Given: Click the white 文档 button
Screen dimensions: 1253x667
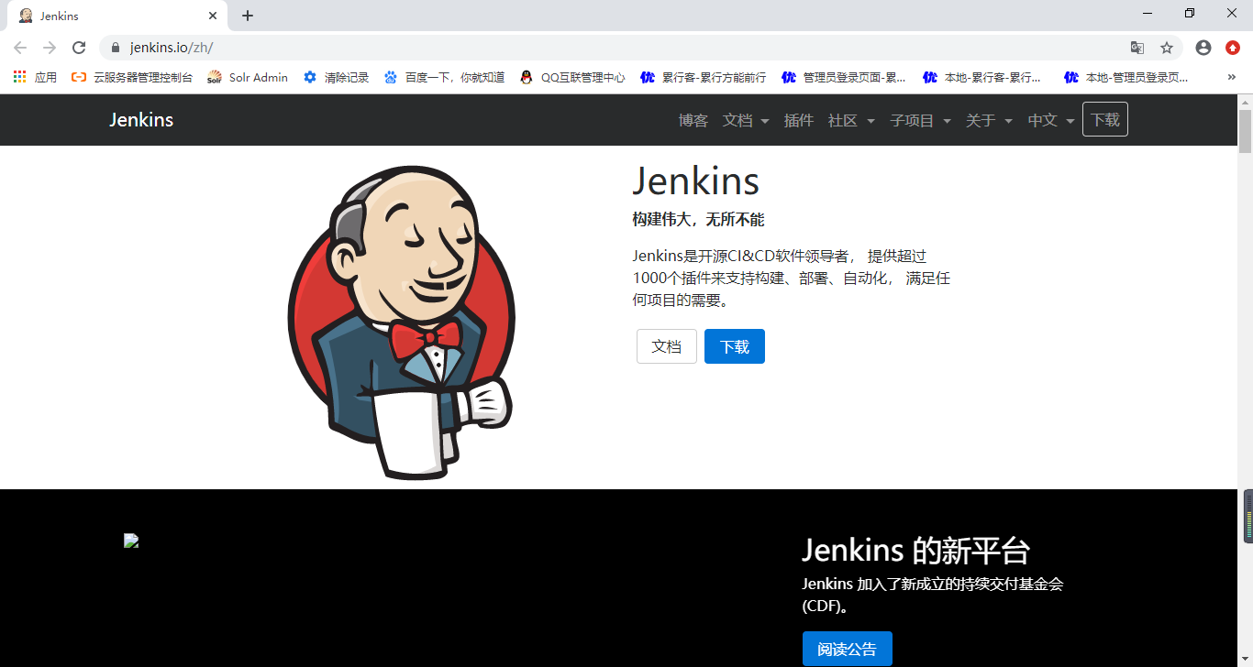Looking at the screenshot, I should click(667, 346).
